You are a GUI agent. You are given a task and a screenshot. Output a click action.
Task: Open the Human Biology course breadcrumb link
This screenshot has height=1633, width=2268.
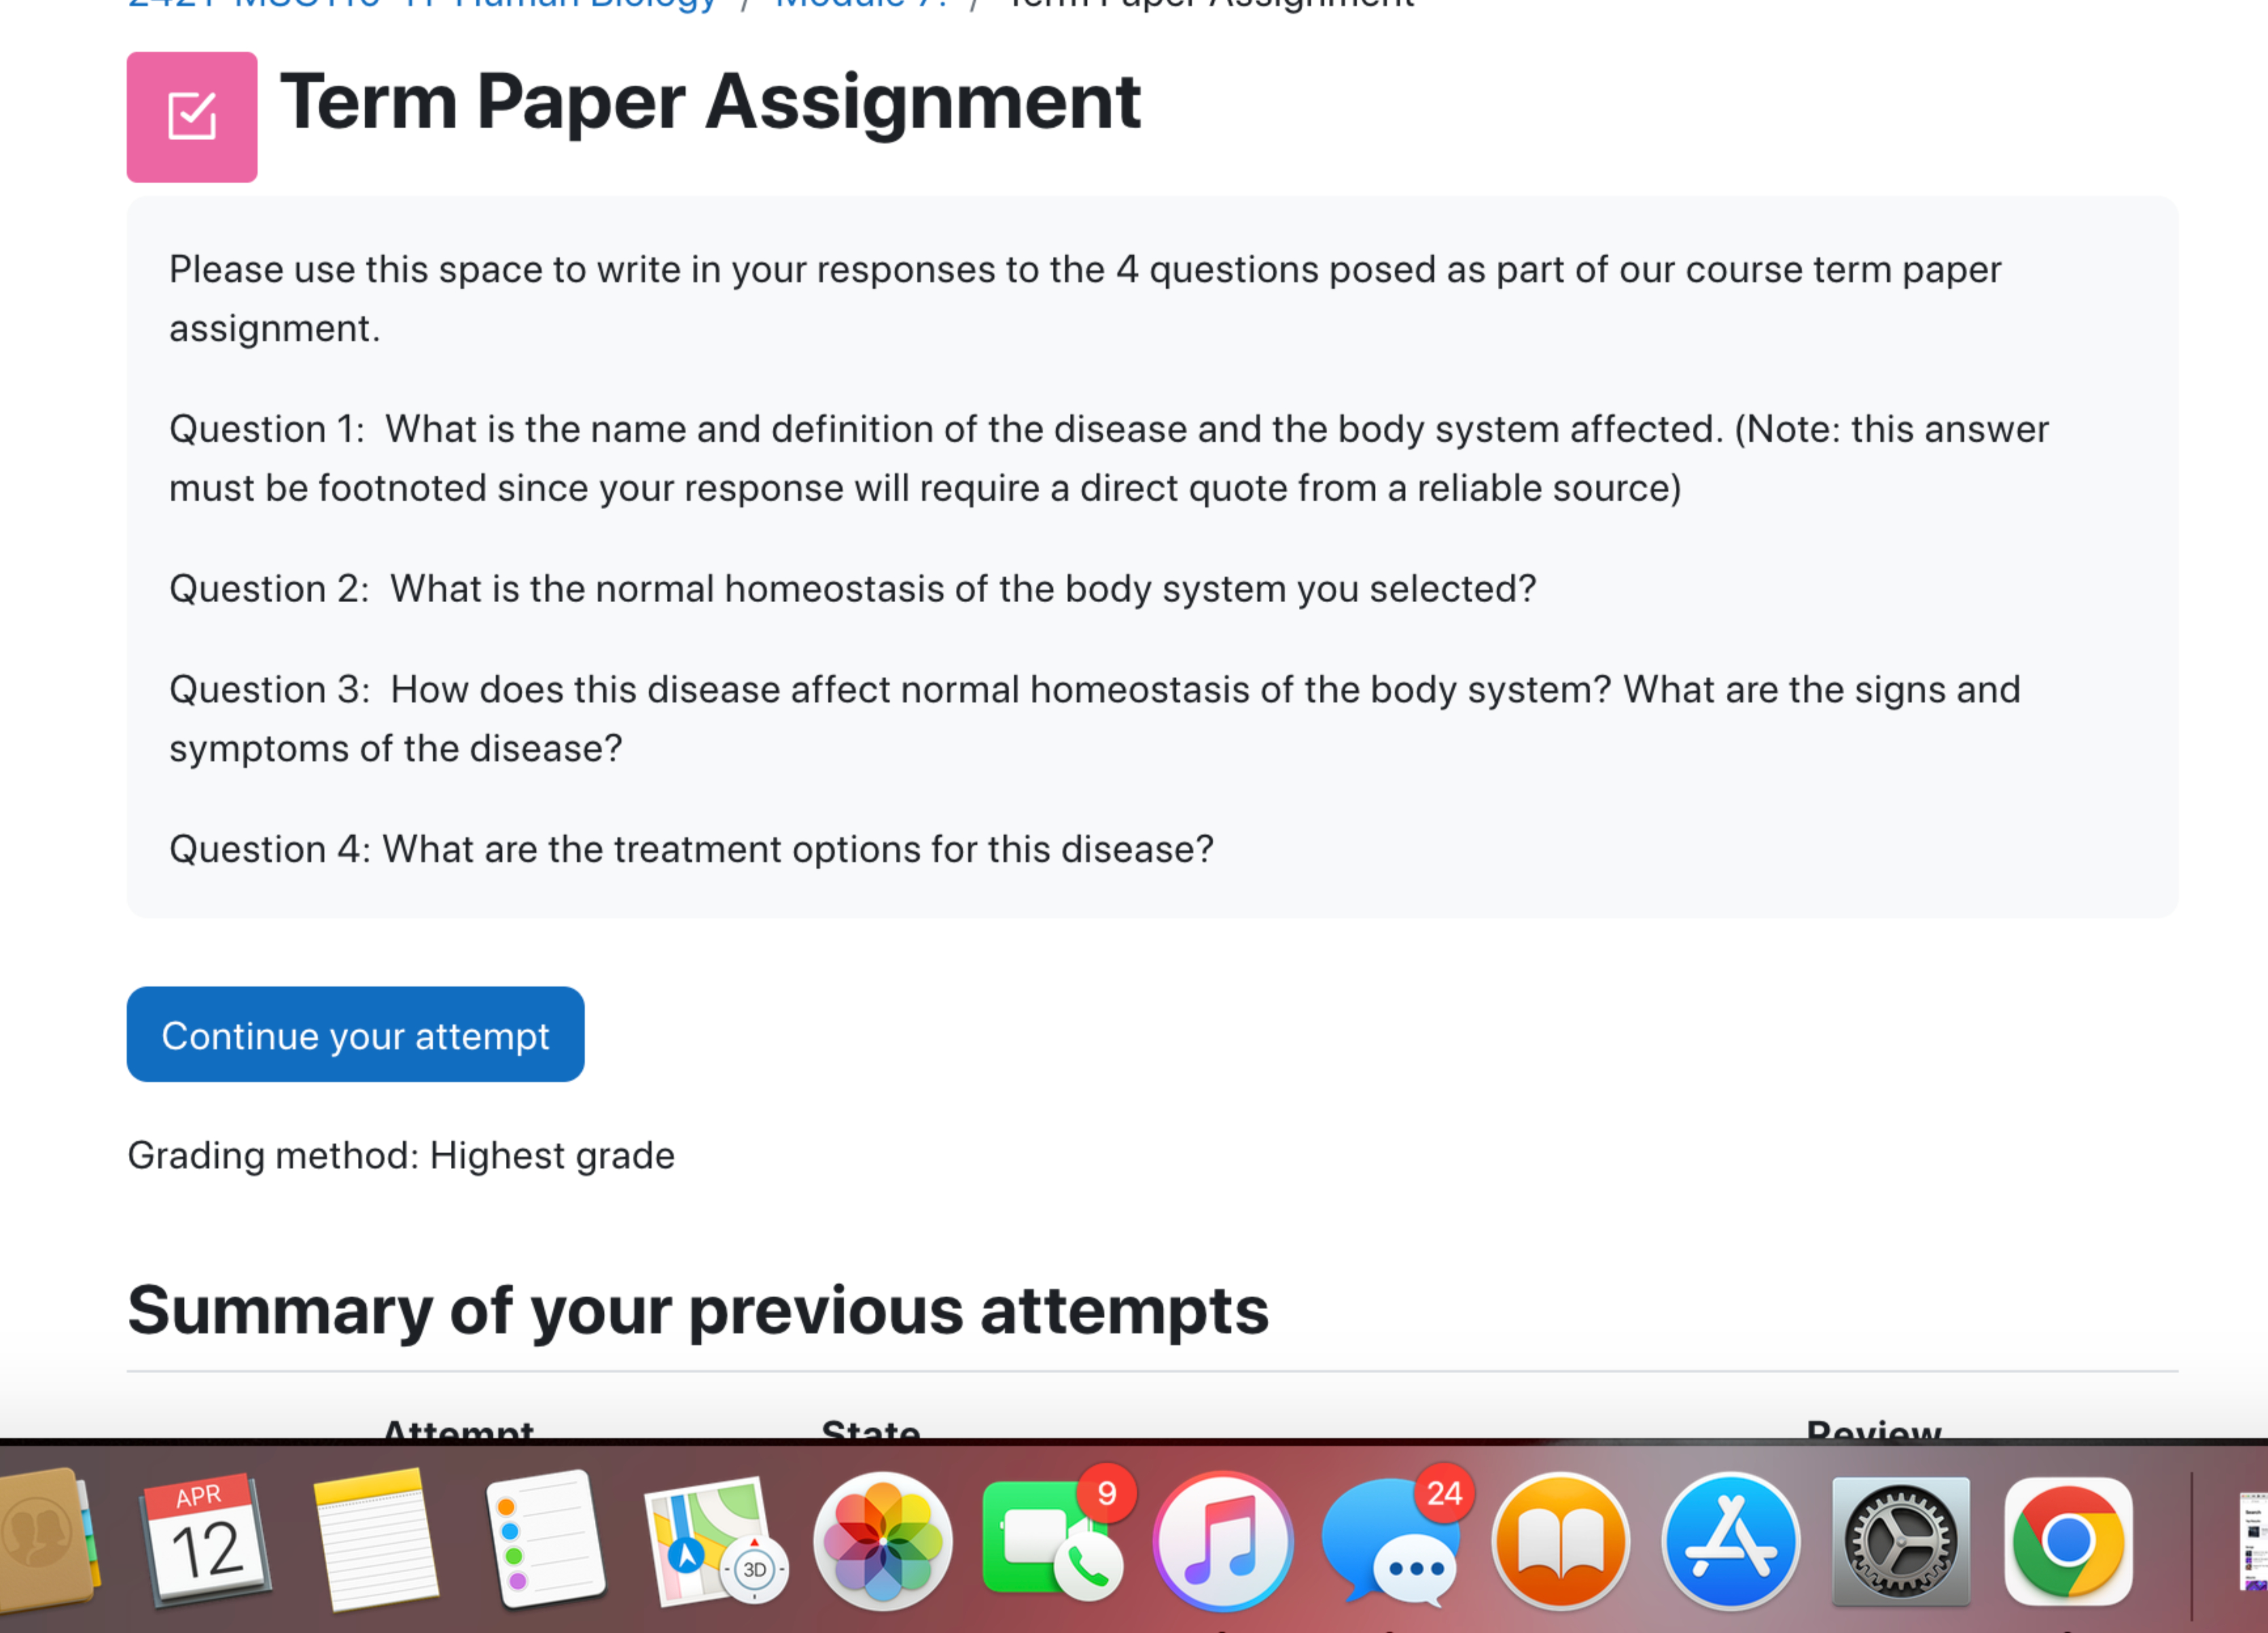click(420, 5)
